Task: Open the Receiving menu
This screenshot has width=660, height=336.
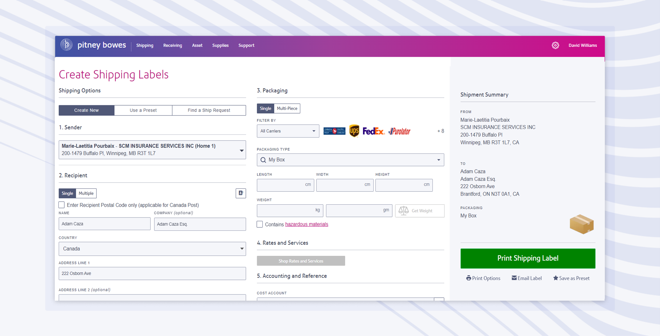Action: (173, 46)
